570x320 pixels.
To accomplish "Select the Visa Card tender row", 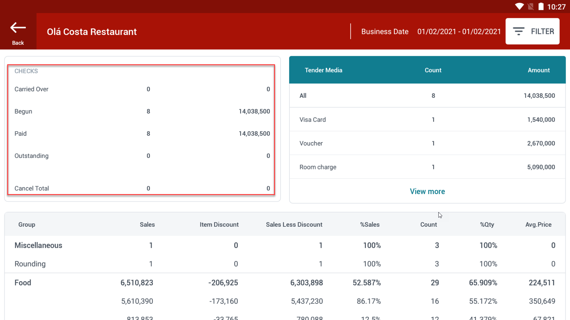I will point(427,120).
